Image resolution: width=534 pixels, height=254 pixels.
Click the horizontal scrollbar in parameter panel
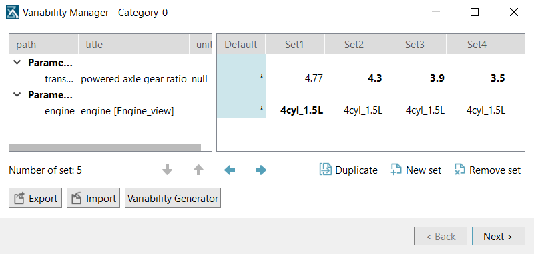point(105,147)
